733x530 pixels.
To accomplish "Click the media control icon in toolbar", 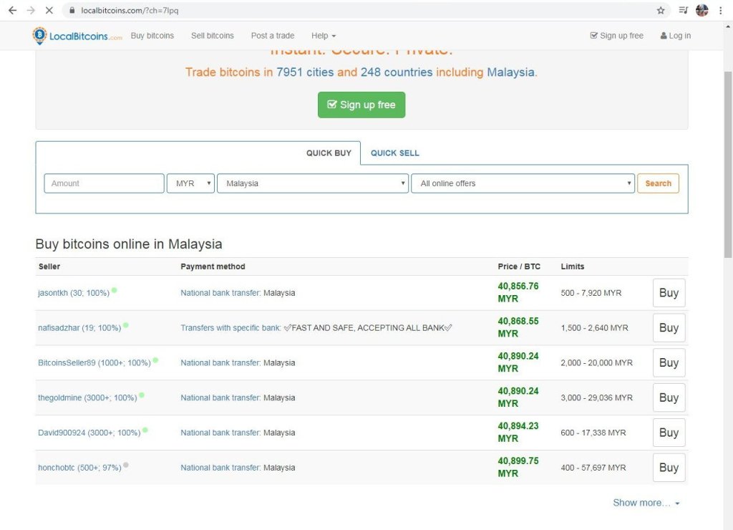I will 683,11.
